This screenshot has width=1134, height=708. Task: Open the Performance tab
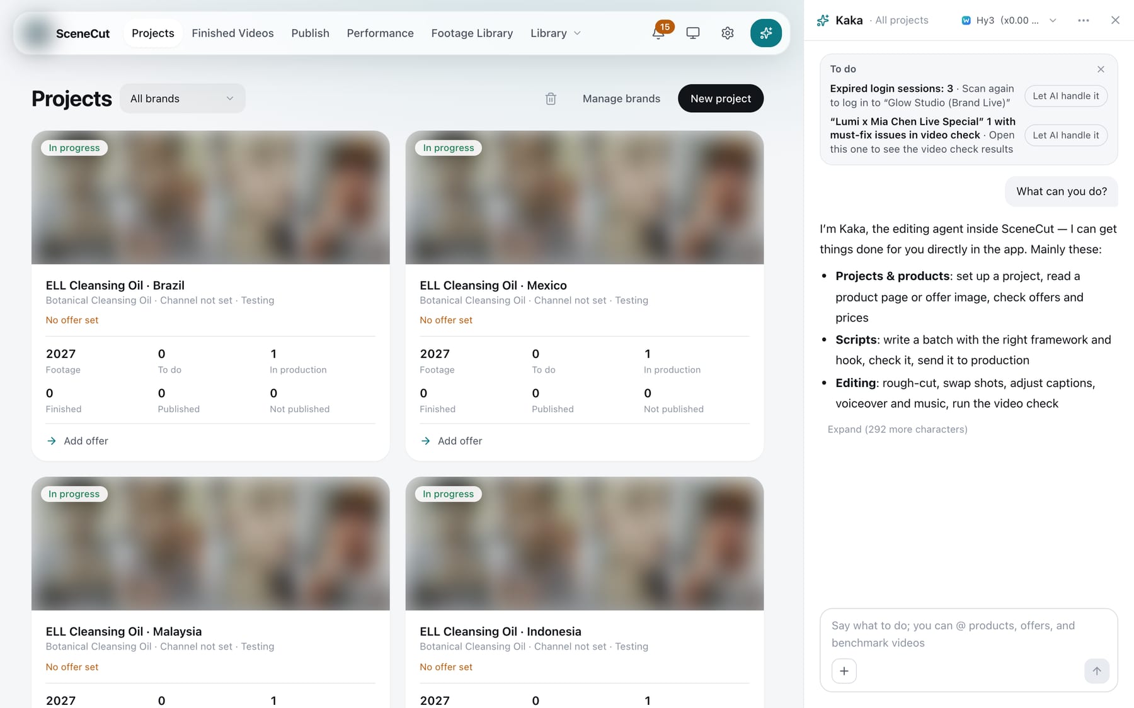coord(380,33)
